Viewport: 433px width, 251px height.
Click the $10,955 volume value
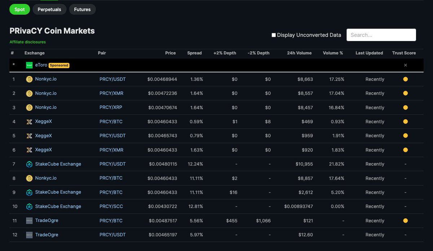[304, 164]
